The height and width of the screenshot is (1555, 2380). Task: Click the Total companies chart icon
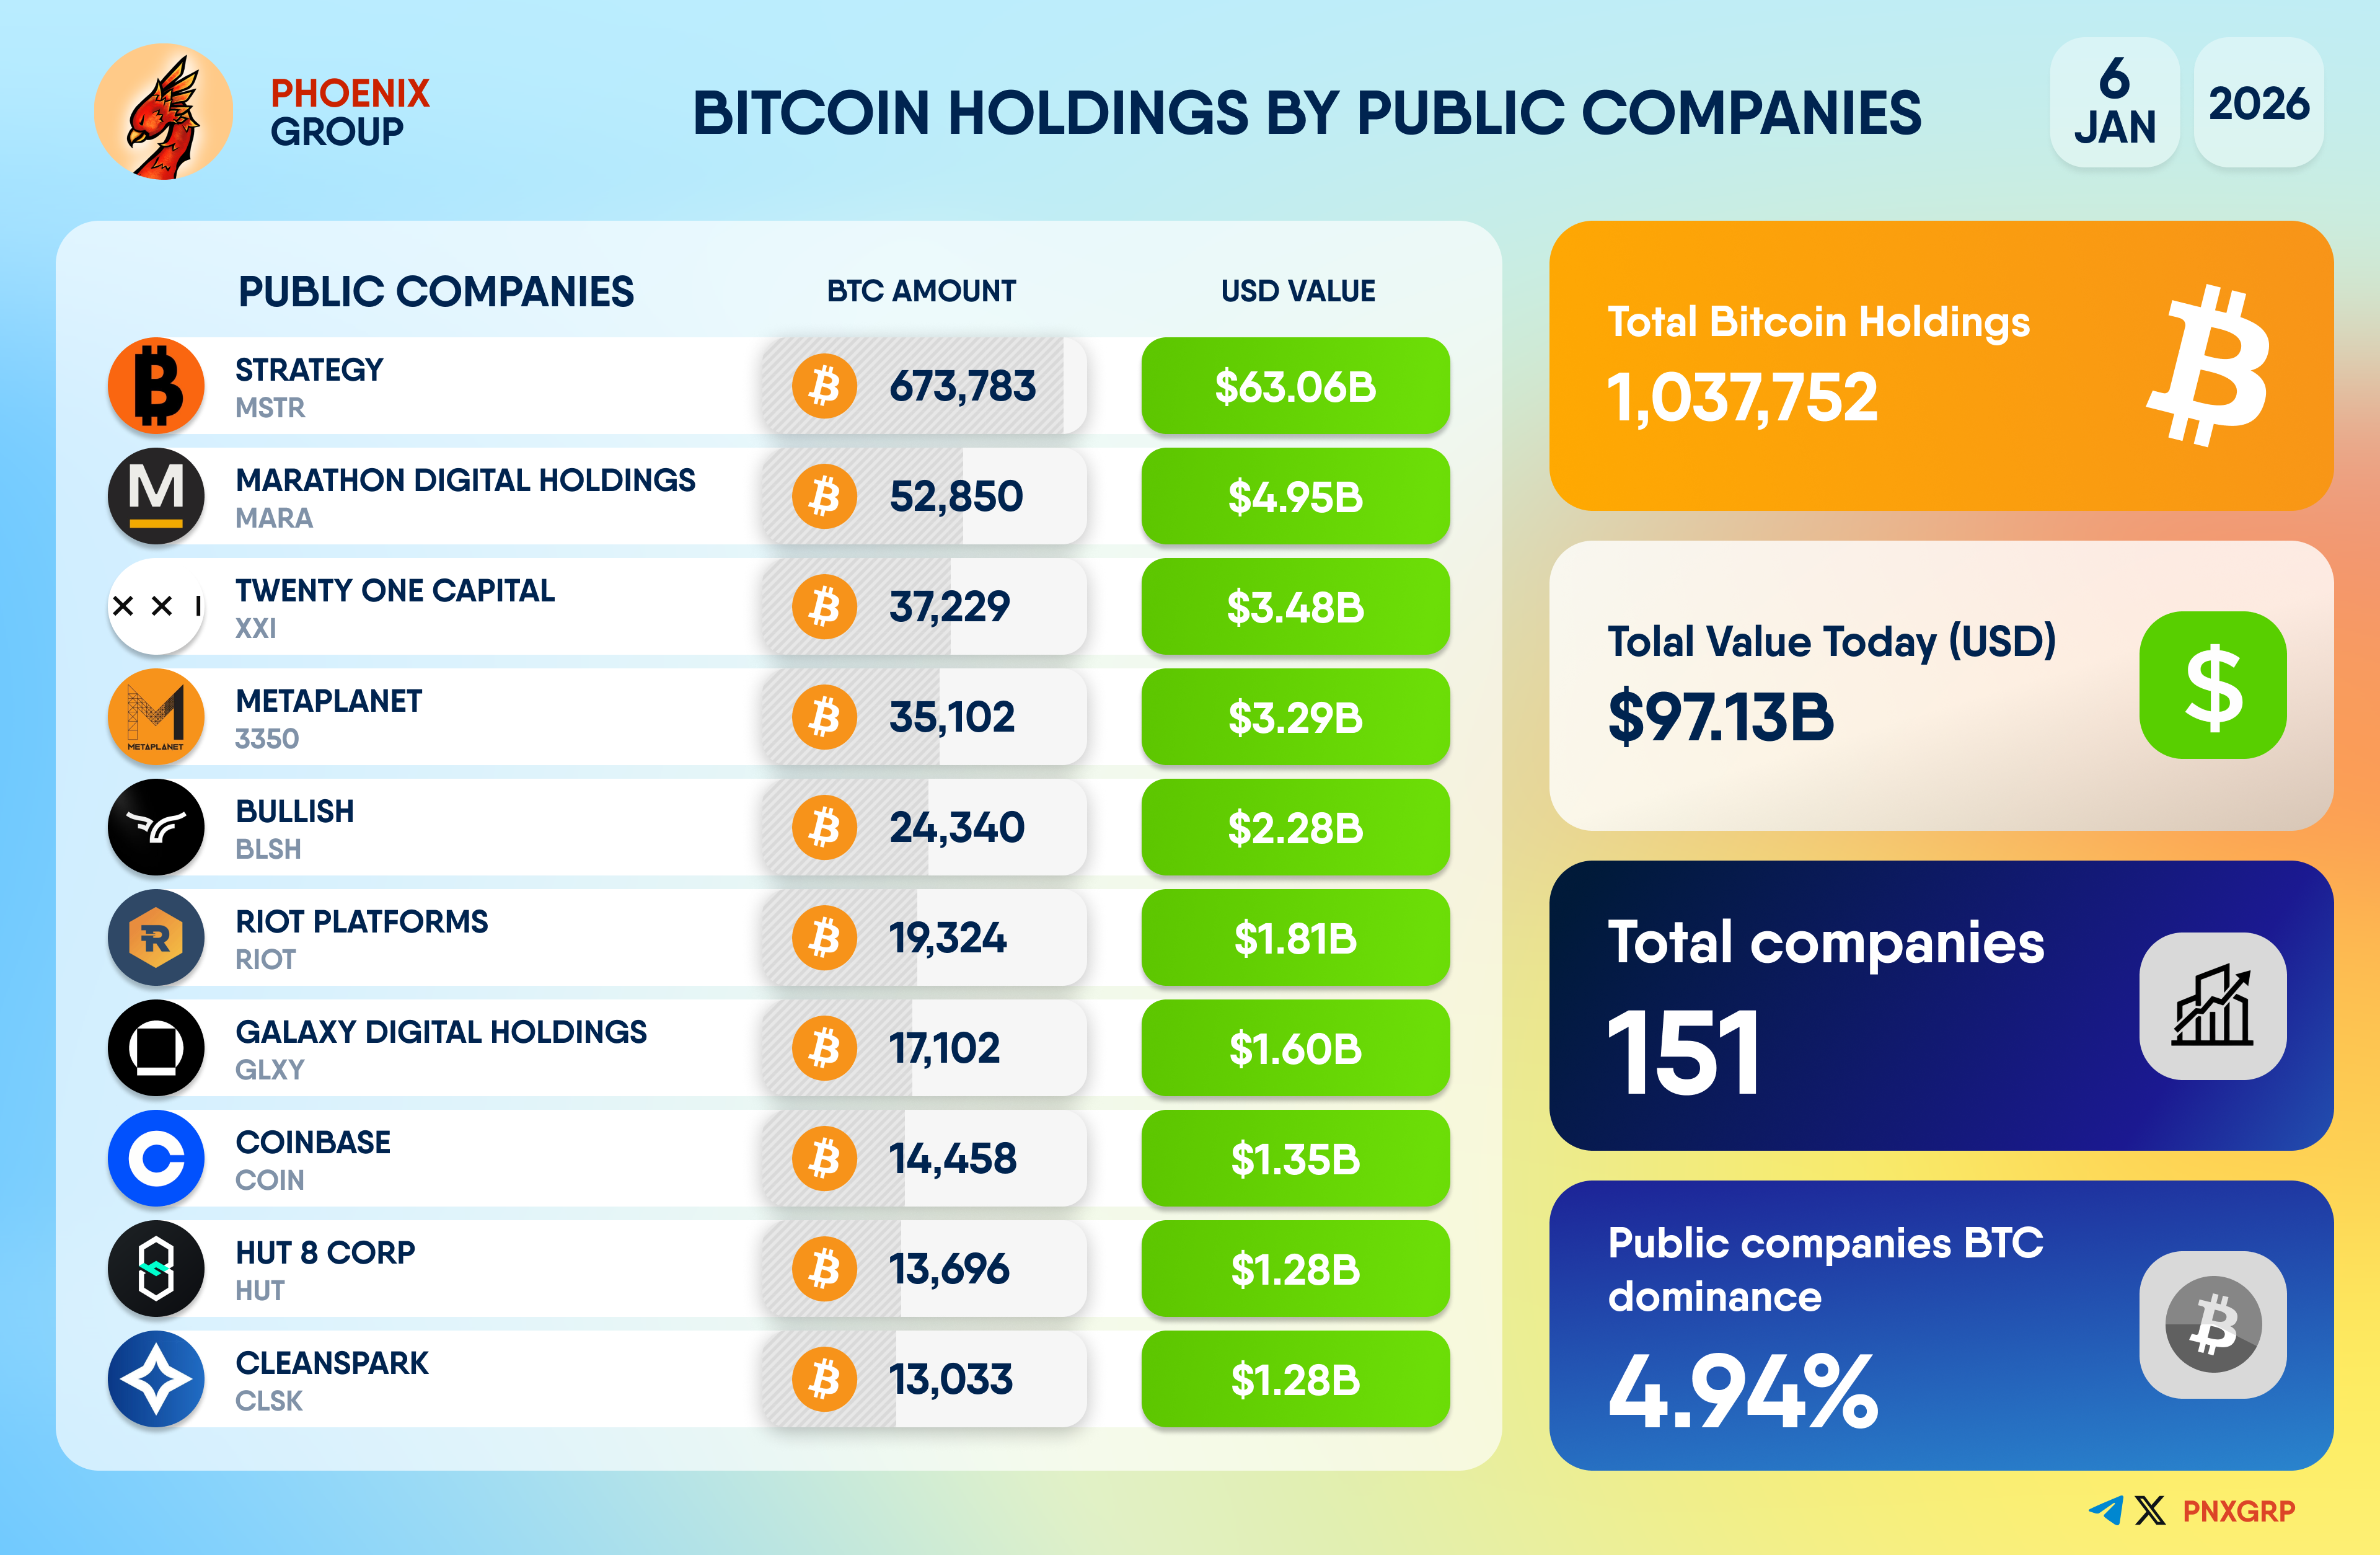pyautogui.click(x=2212, y=1006)
